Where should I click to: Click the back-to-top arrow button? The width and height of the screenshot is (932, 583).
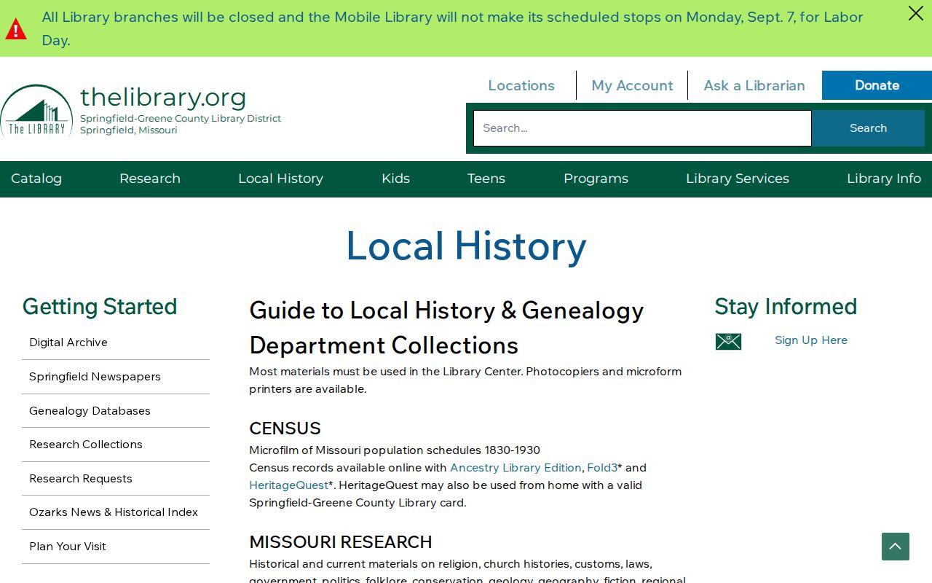(x=896, y=547)
